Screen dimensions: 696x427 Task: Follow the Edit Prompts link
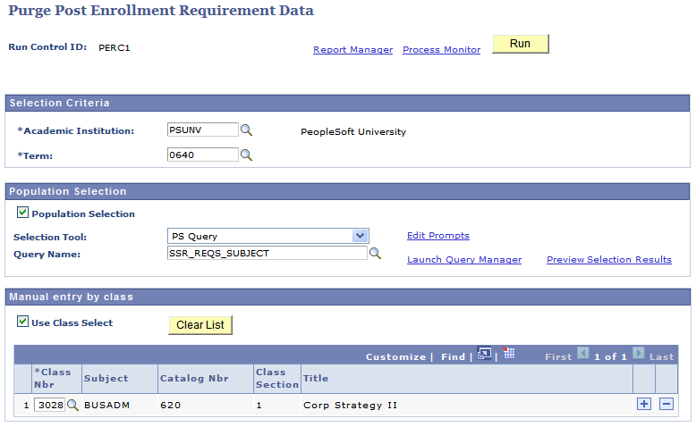tap(438, 236)
